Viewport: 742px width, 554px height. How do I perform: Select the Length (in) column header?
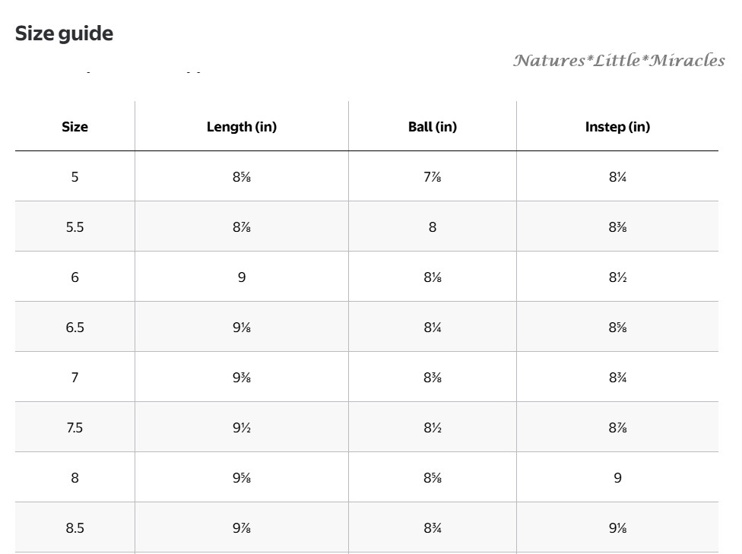pos(242,127)
